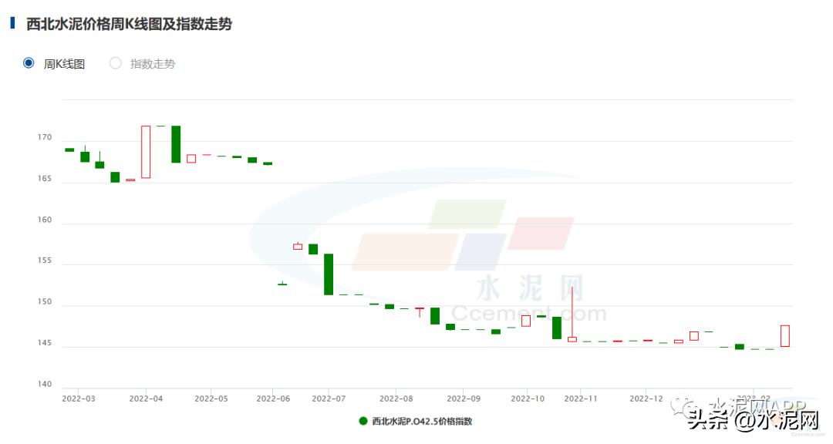Click the red candlestick at the far right
Screen dimensions: 833x444
coord(785,335)
